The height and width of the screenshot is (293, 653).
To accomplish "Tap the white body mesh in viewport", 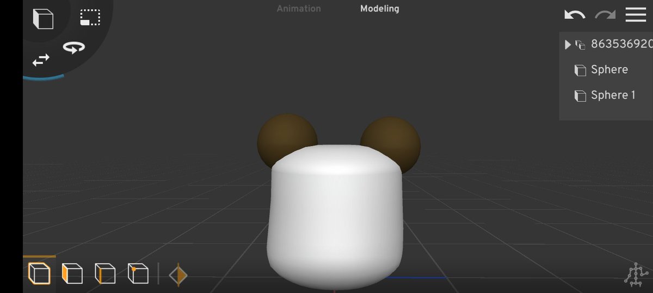I will 335,217.
